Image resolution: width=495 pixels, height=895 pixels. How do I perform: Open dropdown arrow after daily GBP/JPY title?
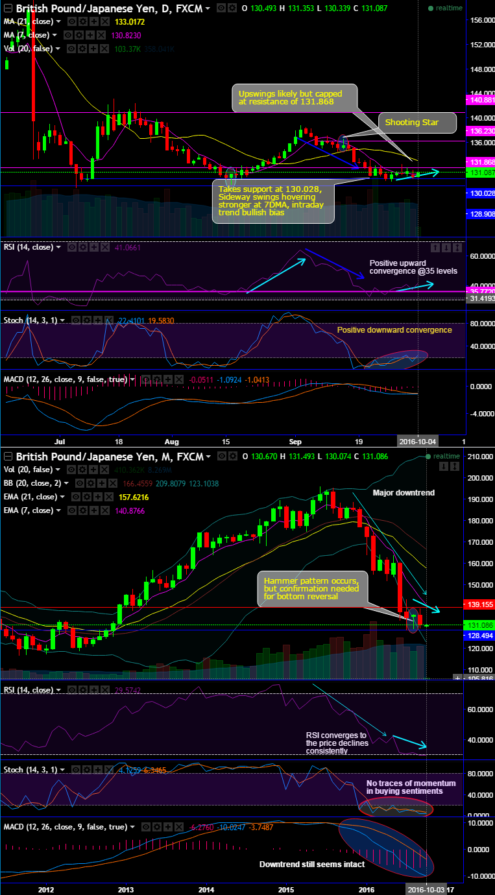pyautogui.click(x=208, y=8)
